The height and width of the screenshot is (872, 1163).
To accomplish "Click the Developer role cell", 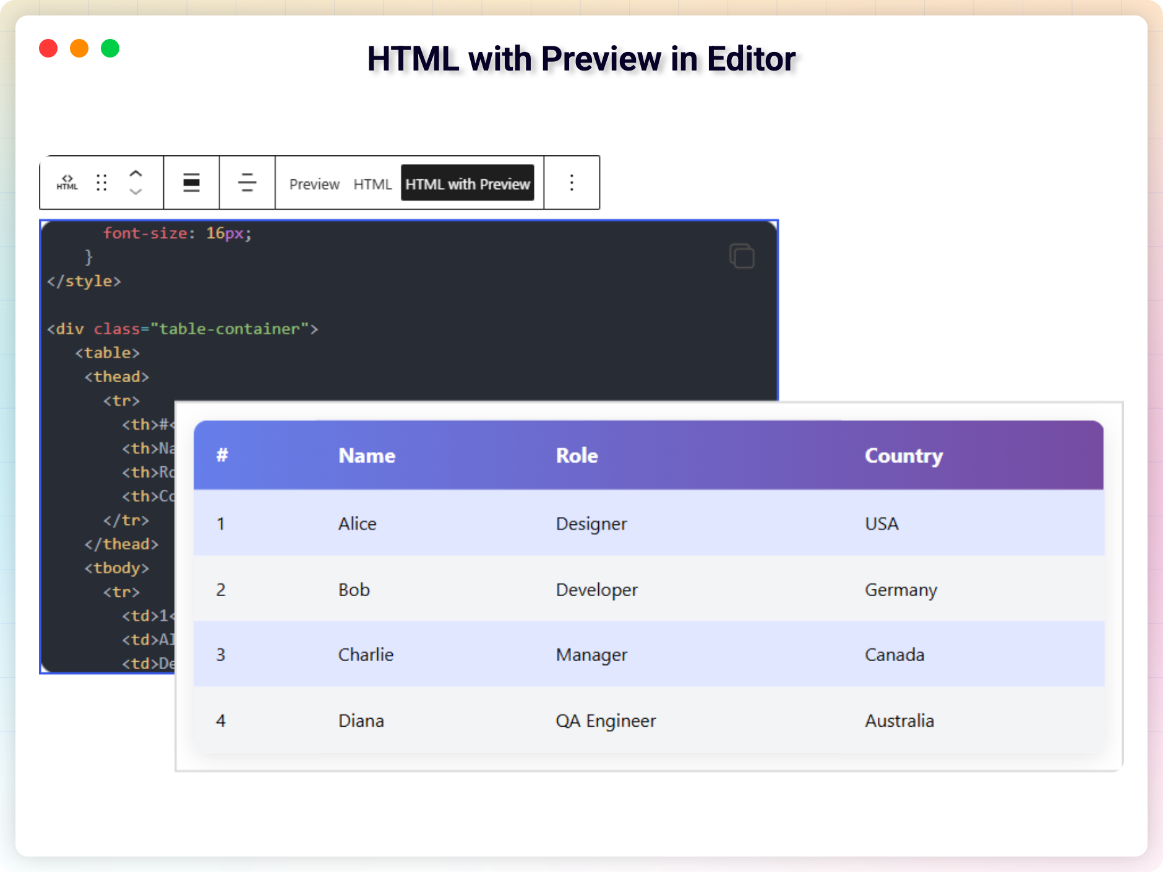I will click(x=597, y=591).
